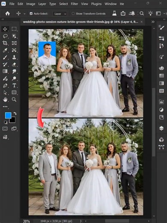This screenshot has width=167, height=223.
Task: Open the workspace layout switcher
Action: pyautogui.click(x=158, y=14)
